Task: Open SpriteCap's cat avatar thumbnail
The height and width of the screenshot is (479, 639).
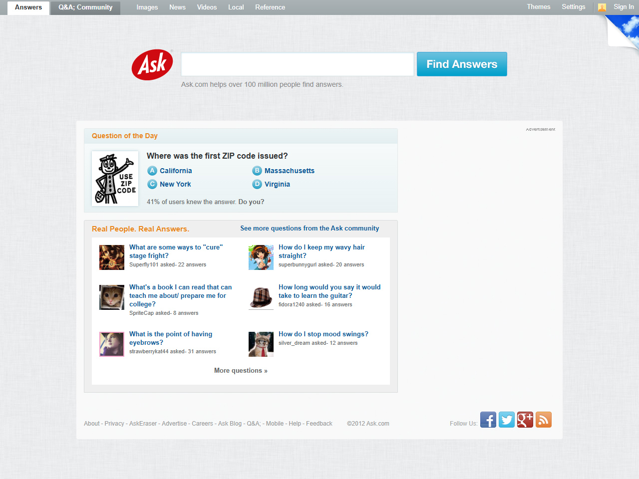Action: [112, 297]
